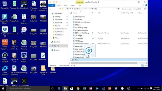Click the Search the web and Windows box

(x=28, y=88)
